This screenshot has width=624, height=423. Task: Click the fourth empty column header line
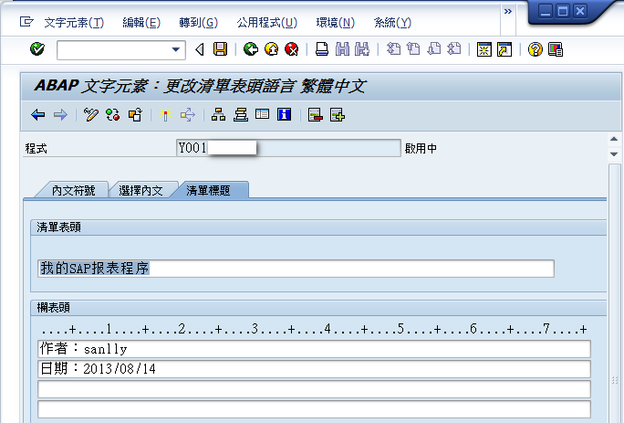pyautogui.click(x=314, y=409)
